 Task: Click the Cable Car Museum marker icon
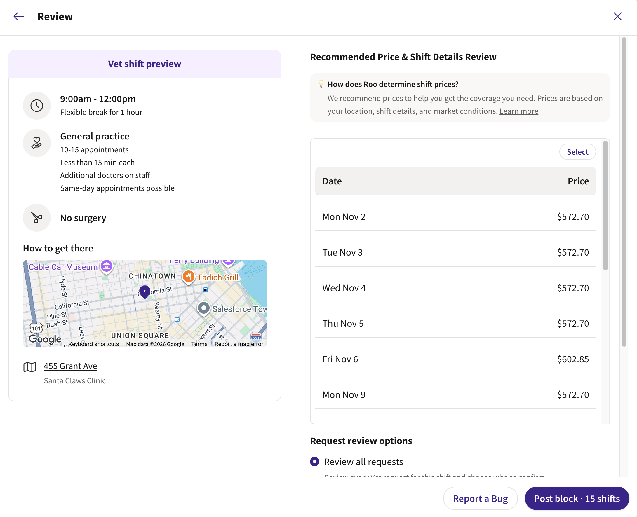pos(106,266)
